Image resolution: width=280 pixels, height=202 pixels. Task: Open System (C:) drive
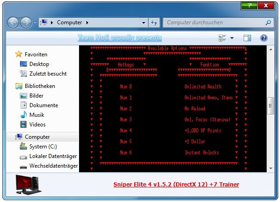tap(43, 147)
